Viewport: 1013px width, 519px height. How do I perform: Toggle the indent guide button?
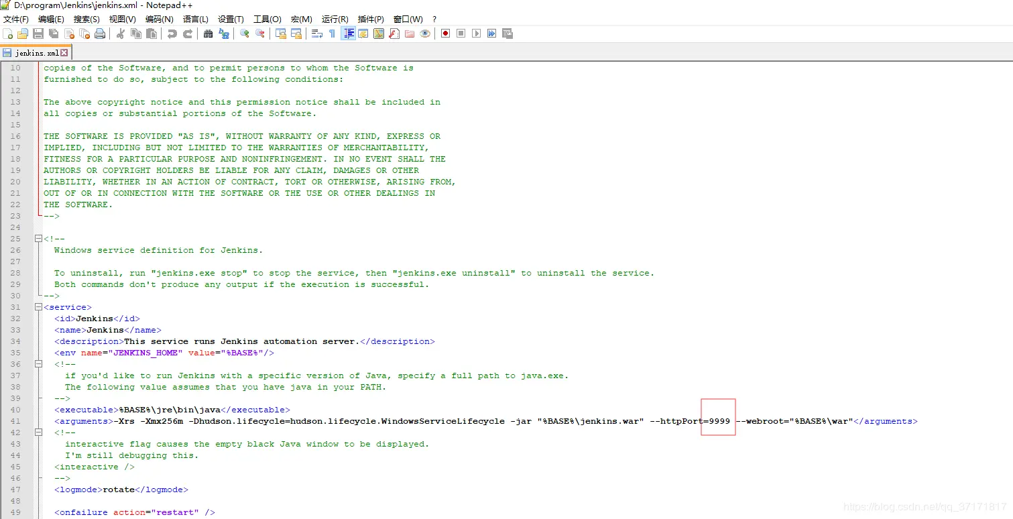pyautogui.click(x=348, y=34)
